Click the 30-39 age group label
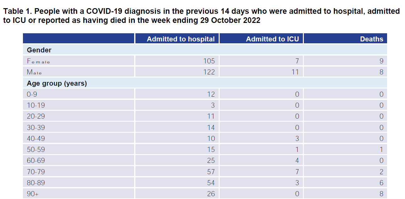The image size is (405, 199). (36, 127)
